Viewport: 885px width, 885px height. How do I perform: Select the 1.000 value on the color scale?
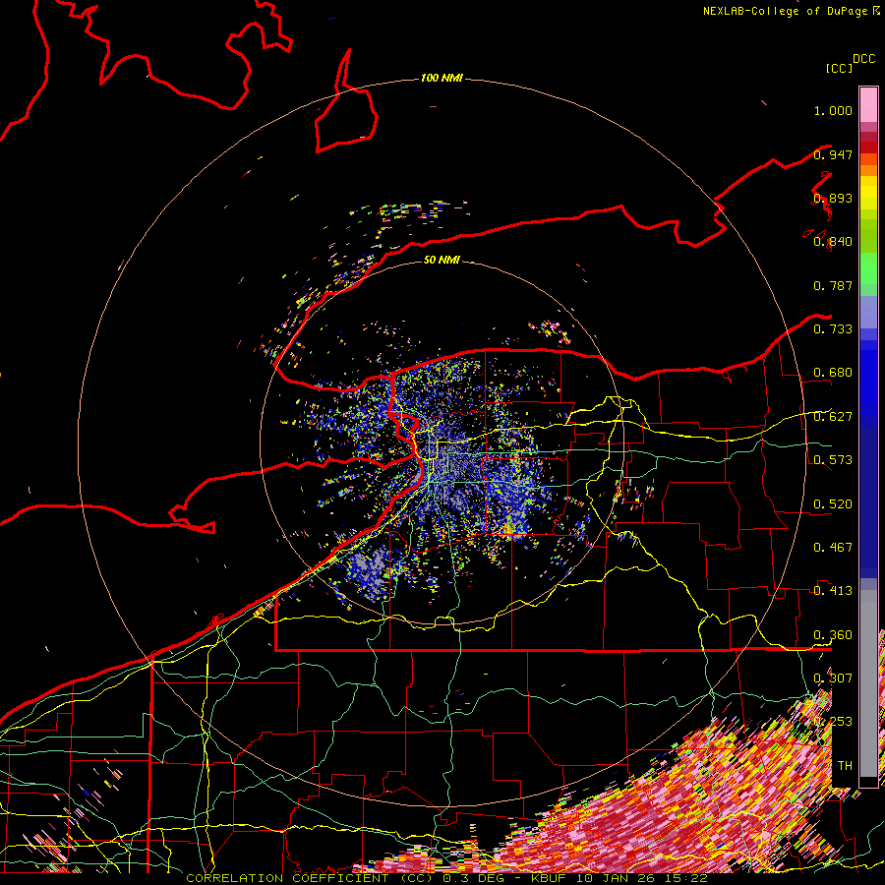[x=833, y=110]
